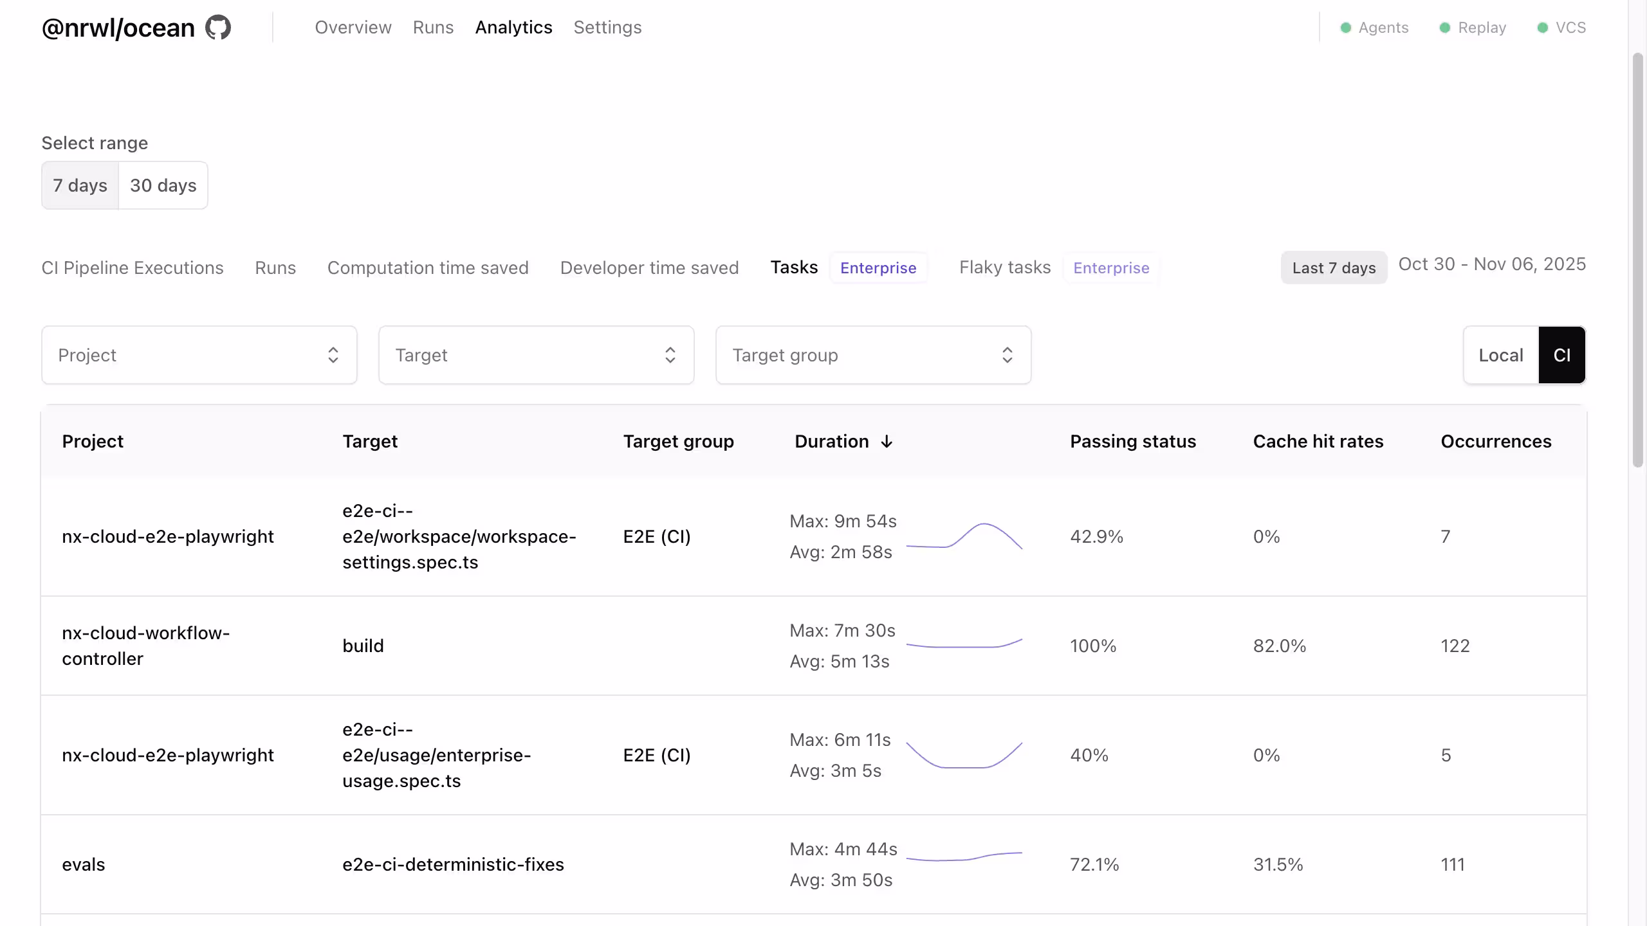Click the Last 7 days button
Viewport: 1647px width, 926px height.
[1333, 268]
